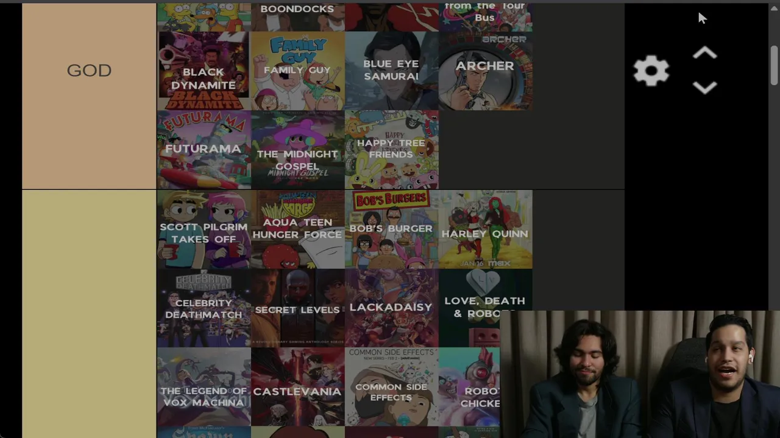Select The Midnight Gospel tile
The width and height of the screenshot is (780, 438).
[297, 150]
